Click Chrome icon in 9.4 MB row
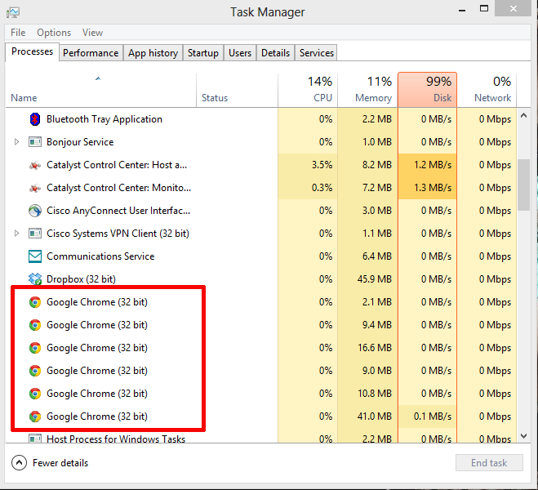538x490 pixels. click(35, 325)
